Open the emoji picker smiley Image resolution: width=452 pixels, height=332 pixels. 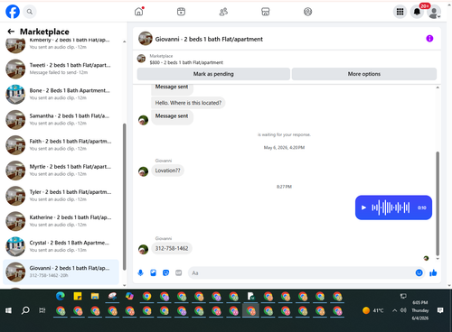419,272
